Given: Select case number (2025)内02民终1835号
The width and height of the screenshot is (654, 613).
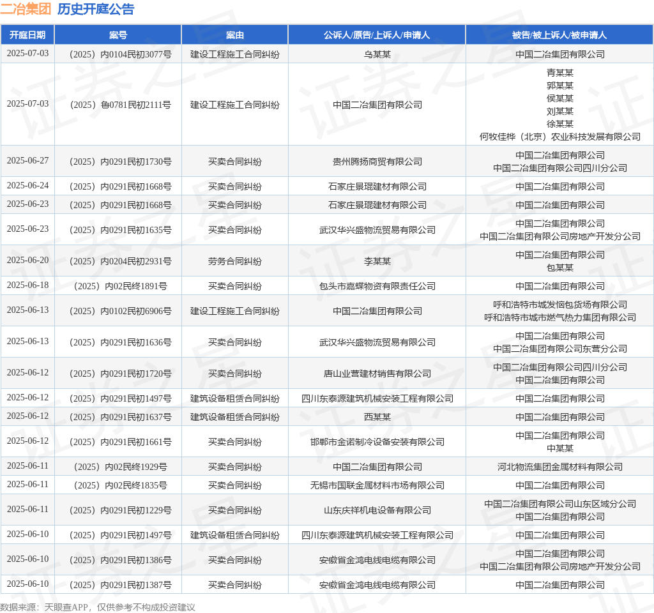Looking at the screenshot, I should tap(118, 485).
